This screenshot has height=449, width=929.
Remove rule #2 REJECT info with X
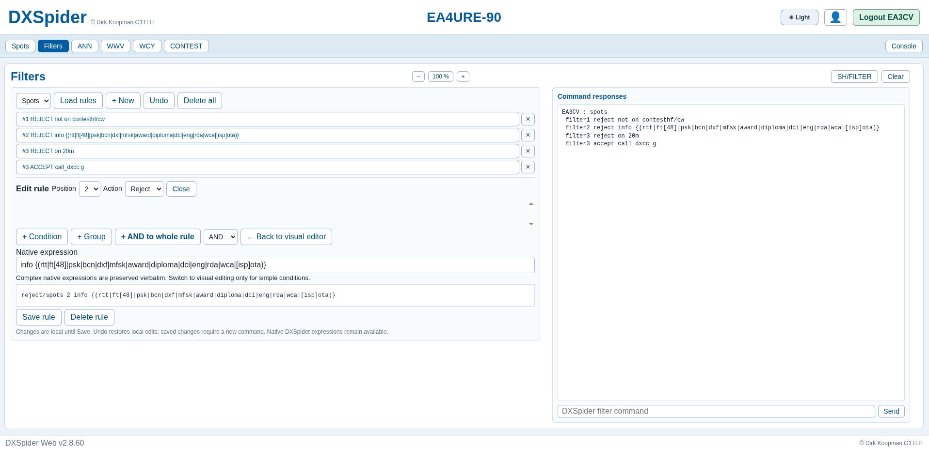(x=528, y=135)
